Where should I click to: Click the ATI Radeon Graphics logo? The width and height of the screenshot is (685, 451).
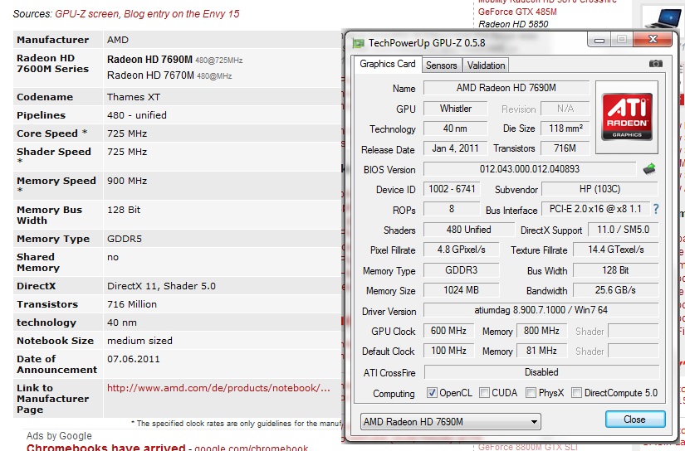626,116
